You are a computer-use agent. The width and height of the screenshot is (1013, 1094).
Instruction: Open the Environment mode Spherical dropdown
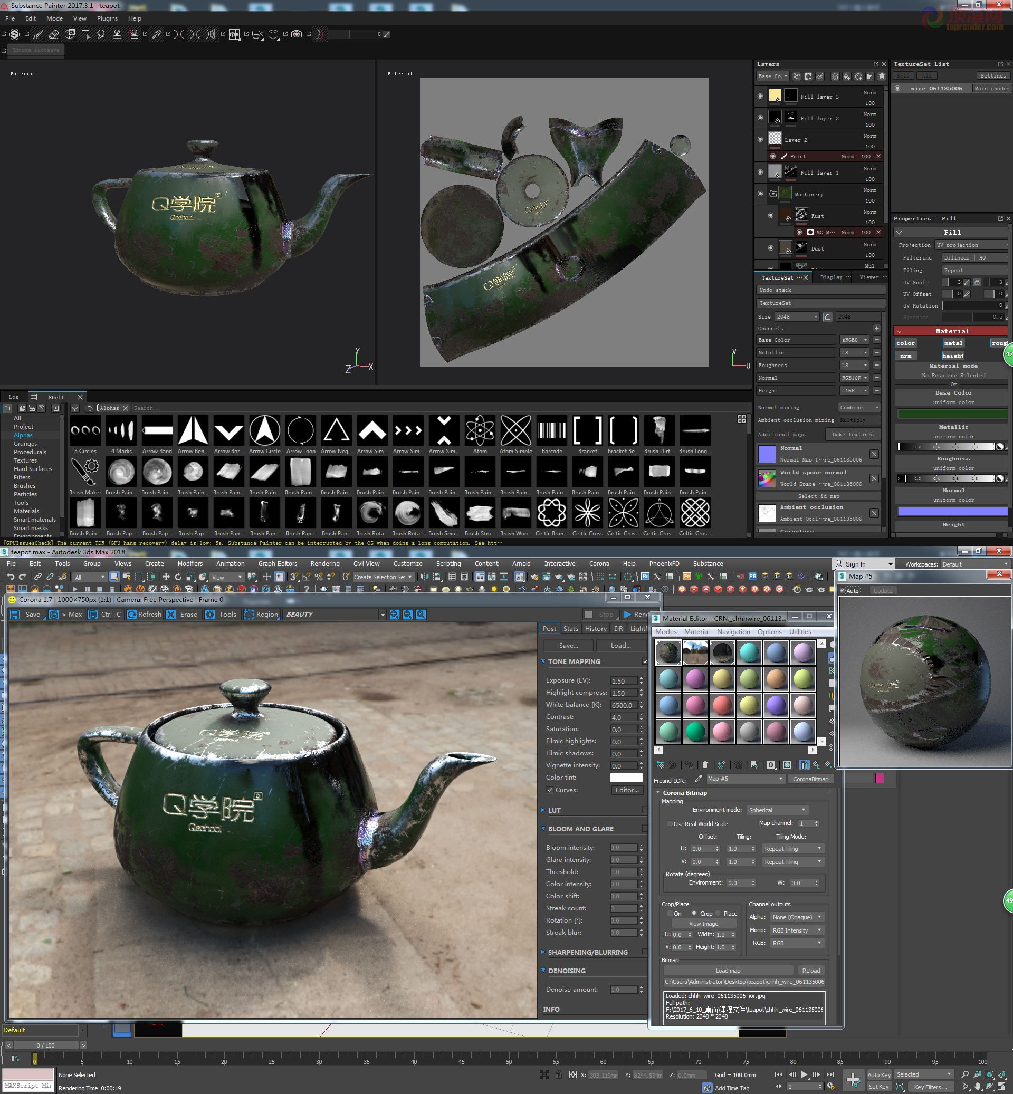(777, 810)
